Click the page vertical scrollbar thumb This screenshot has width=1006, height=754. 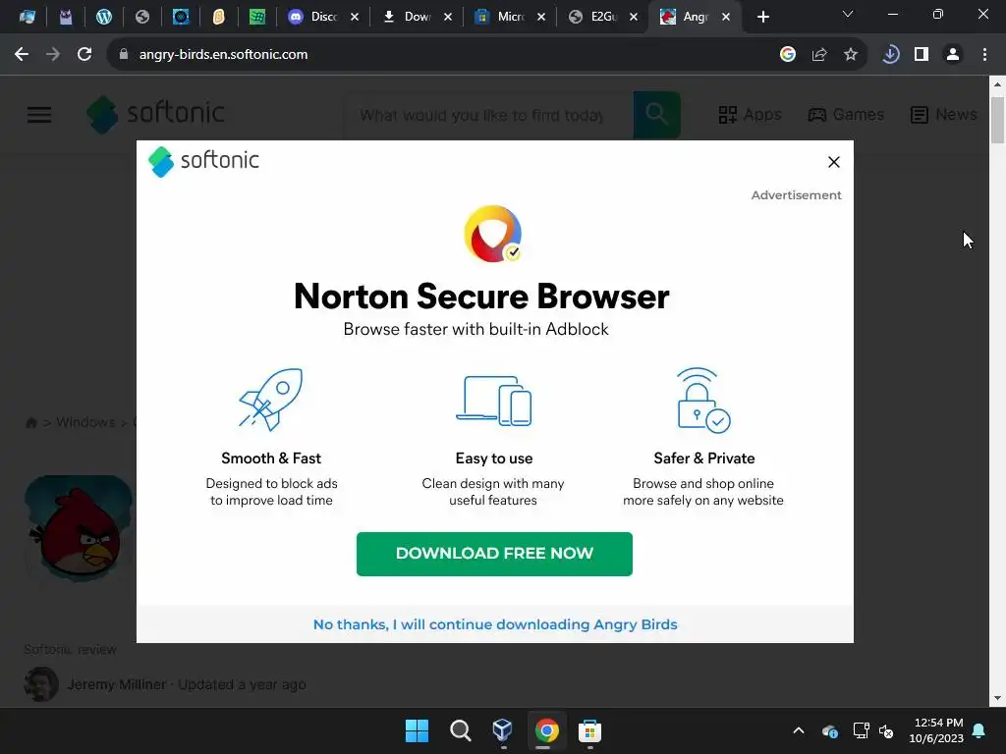998,120
